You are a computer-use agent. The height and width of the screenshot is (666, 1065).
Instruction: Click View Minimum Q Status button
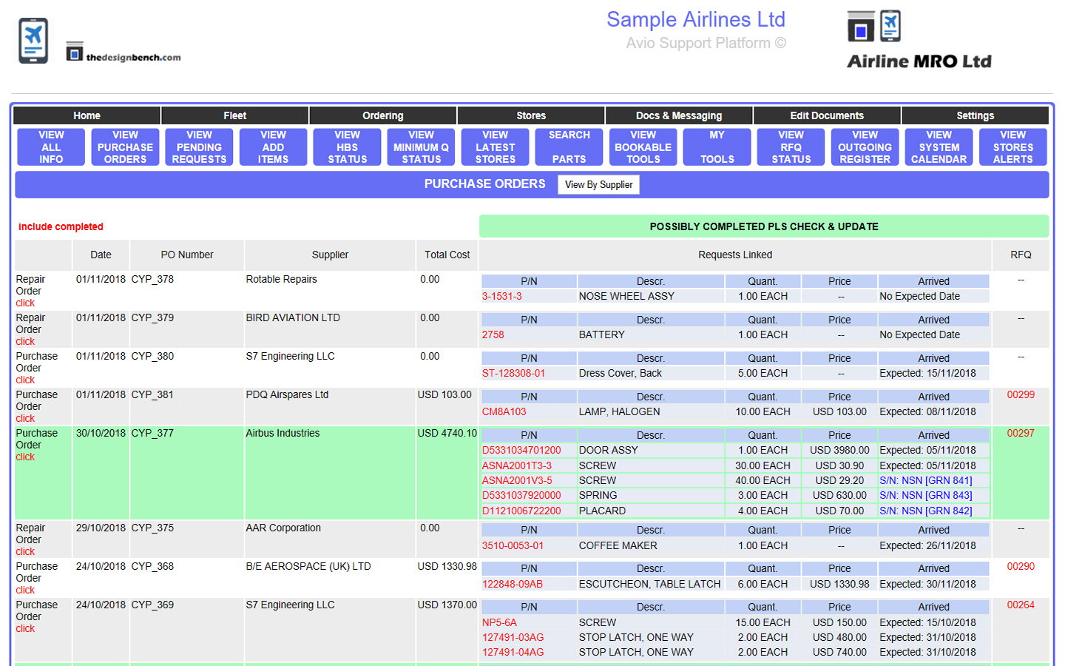(421, 147)
